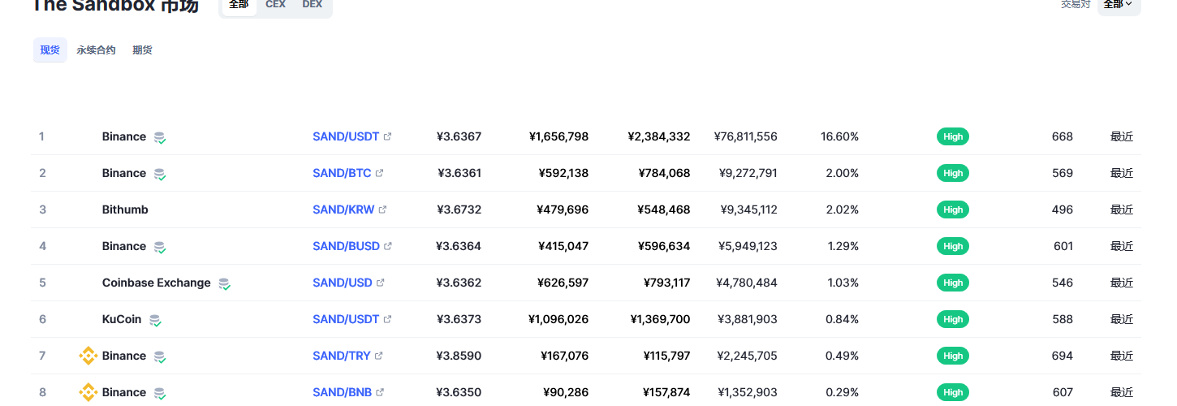Open the external link icon beside SAND/BUSD
This screenshot has height=406, width=1177.
[x=388, y=246]
